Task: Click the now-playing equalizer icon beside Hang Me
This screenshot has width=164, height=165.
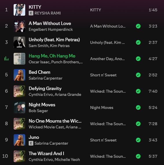Action: click(6, 58)
